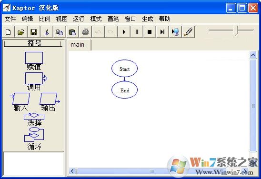Switch to the main tab
This screenshot has width=261, height=179.
pos(79,45)
